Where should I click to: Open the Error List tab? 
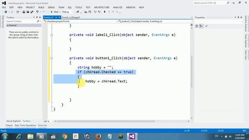click(x=42, y=125)
